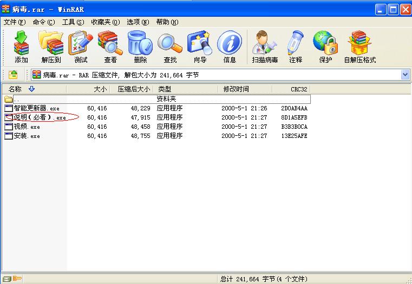Open the 文件(F) menu
Image resolution: width=412 pixels, height=284 pixels.
coord(15,22)
